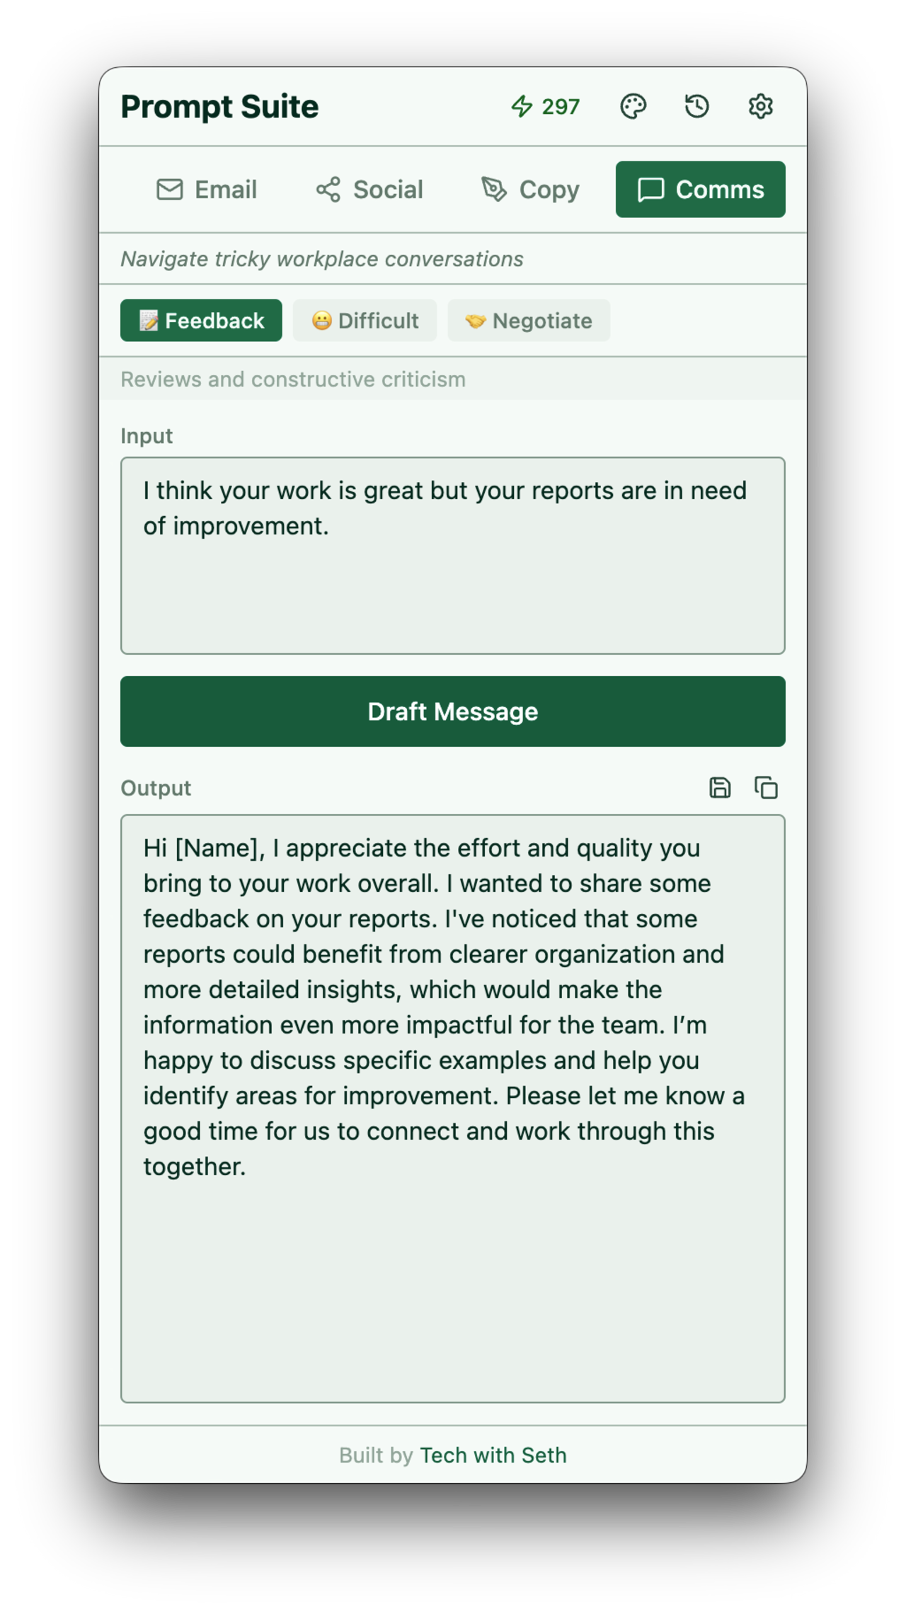Click the pen icon on the Copy tab

(x=494, y=189)
